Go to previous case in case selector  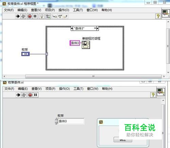(72, 28)
